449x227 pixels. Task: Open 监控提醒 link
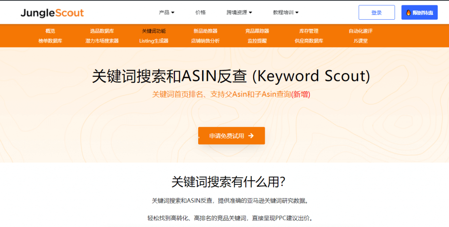(257, 41)
